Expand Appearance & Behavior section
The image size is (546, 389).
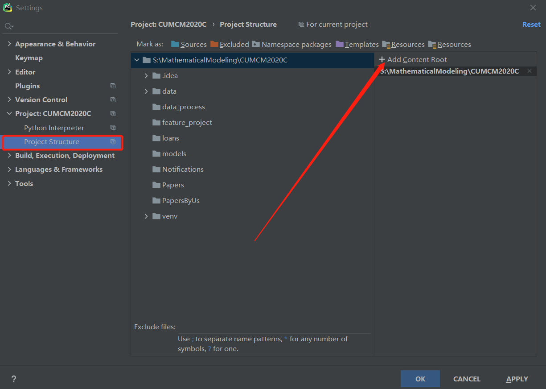(x=9, y=44)
